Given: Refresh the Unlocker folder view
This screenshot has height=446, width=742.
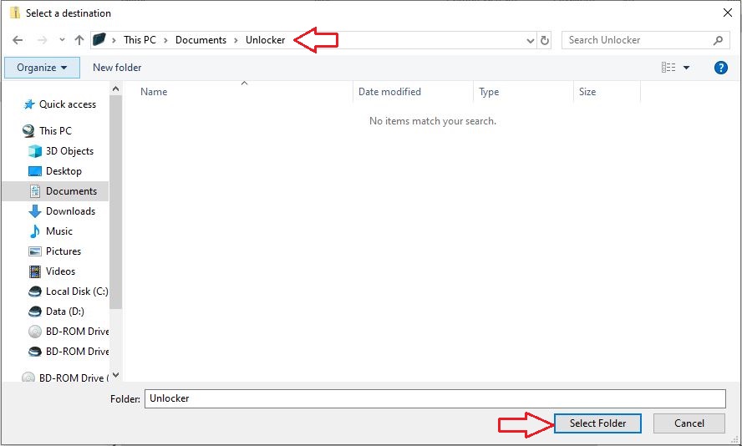Looking at the screenshot, I should tap(546, 40).
